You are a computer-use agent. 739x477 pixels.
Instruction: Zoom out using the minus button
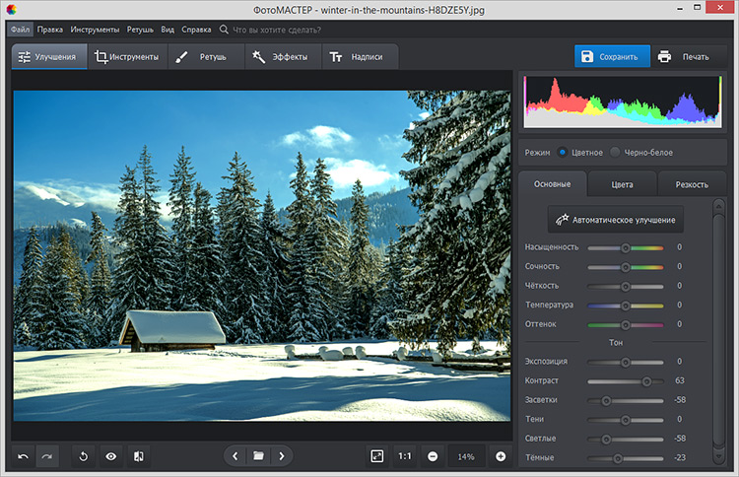[433, 456]
